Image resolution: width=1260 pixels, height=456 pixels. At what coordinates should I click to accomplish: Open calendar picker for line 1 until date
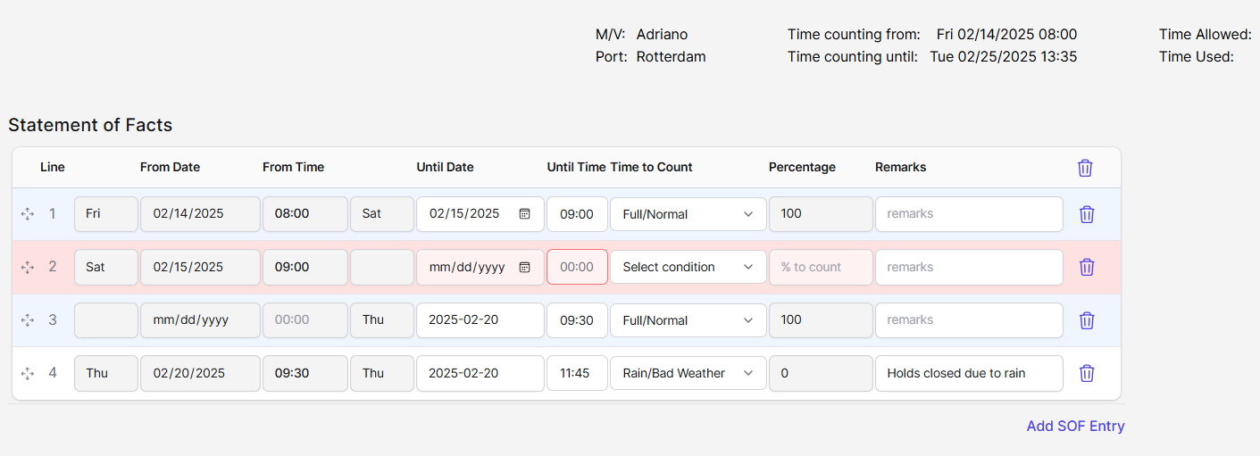pos(525,214)
